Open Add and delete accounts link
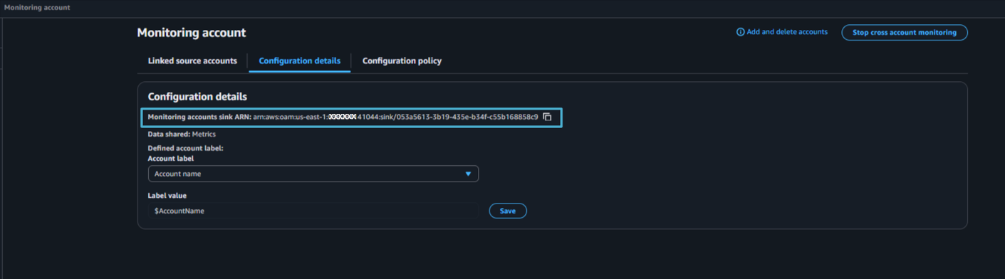 pos(787,32)
